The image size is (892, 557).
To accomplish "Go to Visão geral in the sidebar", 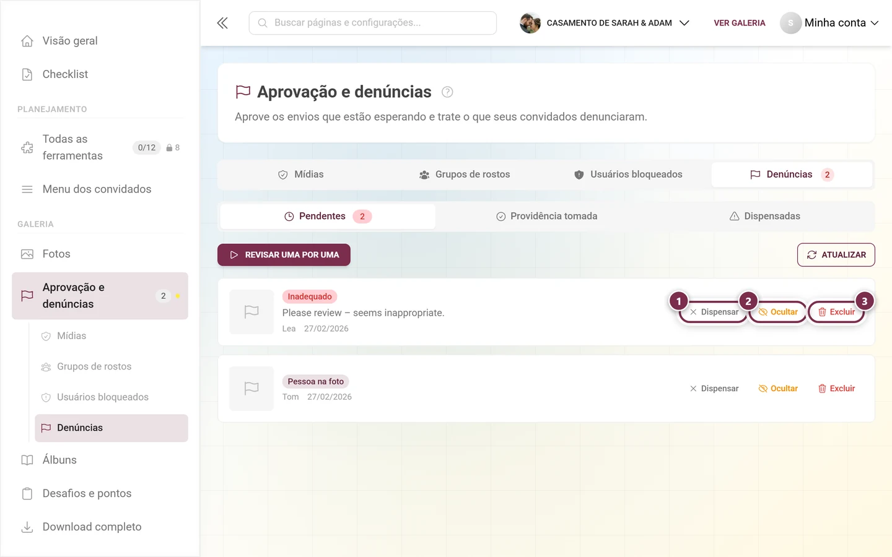I will tap(100, 41).
